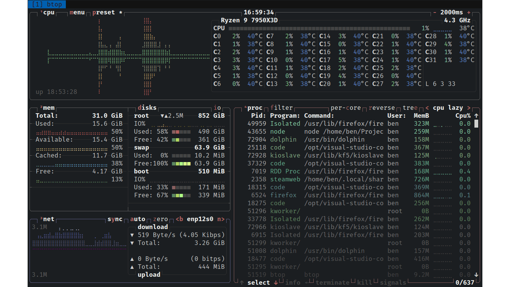Open the process filter field
This screenshot has height=287, width=510.
[x=281, y=108]
